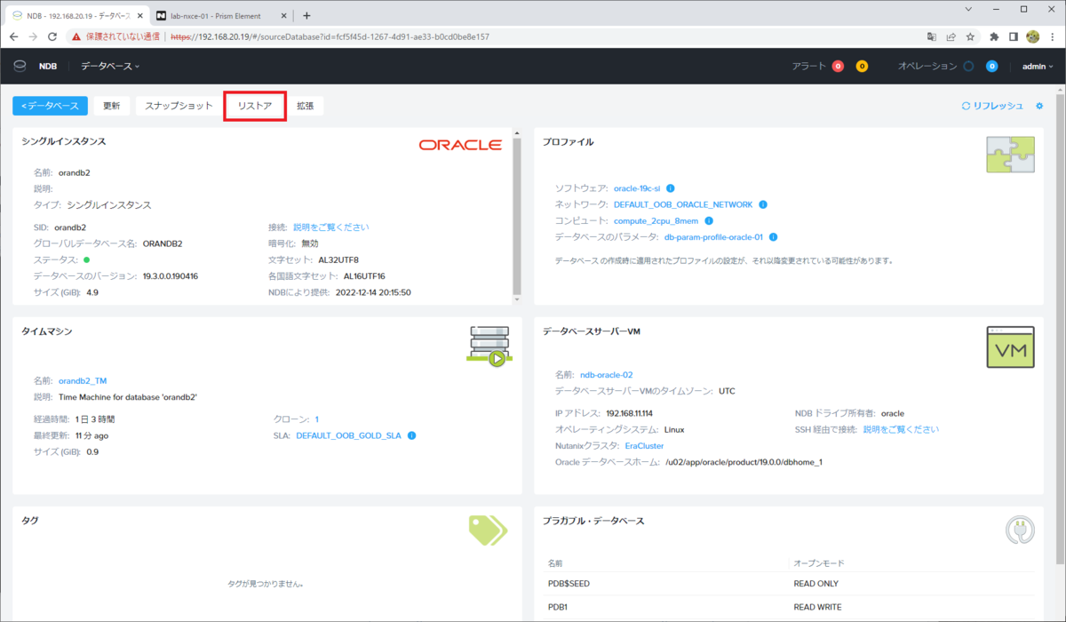Screen dimensions: 1066x622
Task: Open the データベース navigation dropdown
Action: coord(110,66)
